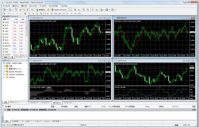Toggle the H4 timeframe button
The image size is (199, 128).
pos(67,14)
